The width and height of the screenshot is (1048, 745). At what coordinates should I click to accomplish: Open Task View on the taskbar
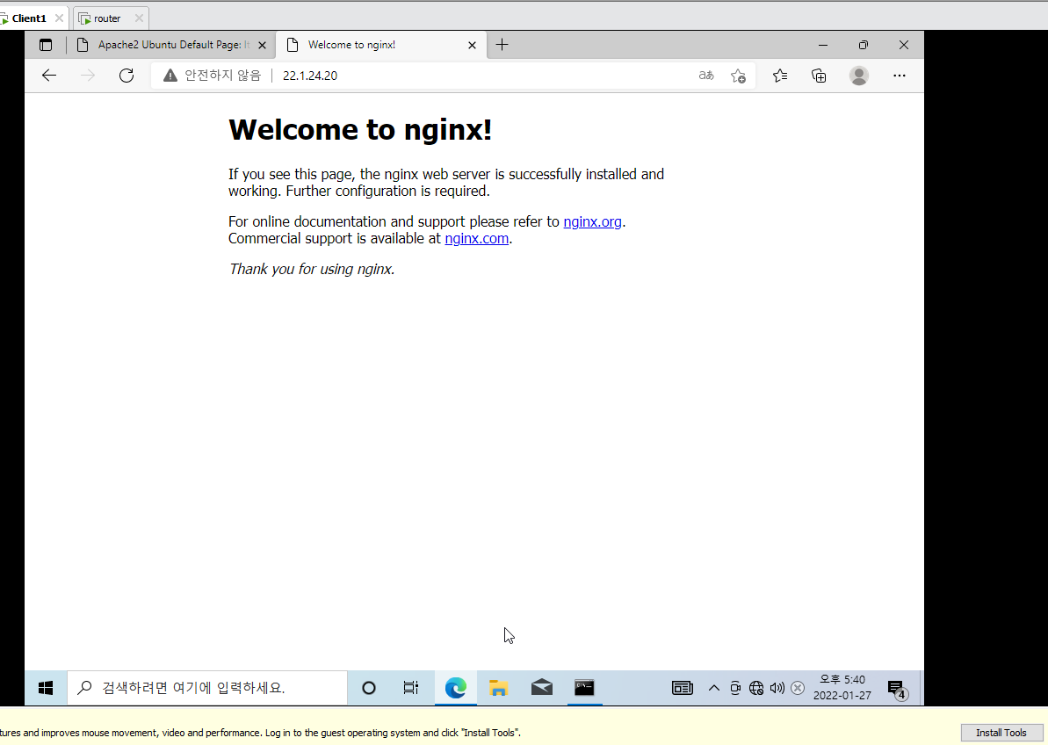pyautogui.click(x=410, y=688)
